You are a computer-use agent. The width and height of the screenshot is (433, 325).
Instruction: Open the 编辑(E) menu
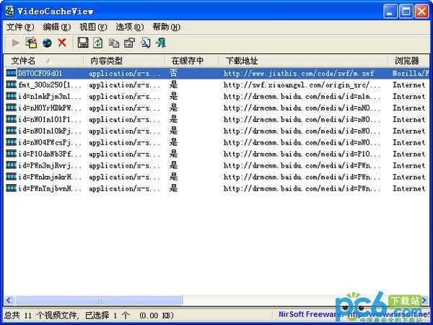click(x=57, y=27)
